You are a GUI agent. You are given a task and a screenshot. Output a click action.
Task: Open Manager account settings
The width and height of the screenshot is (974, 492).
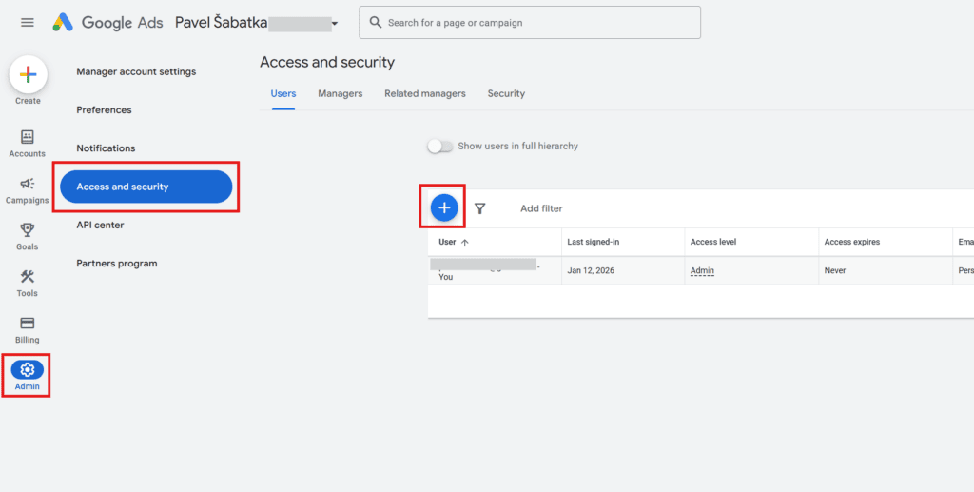(x=136, y=71)
